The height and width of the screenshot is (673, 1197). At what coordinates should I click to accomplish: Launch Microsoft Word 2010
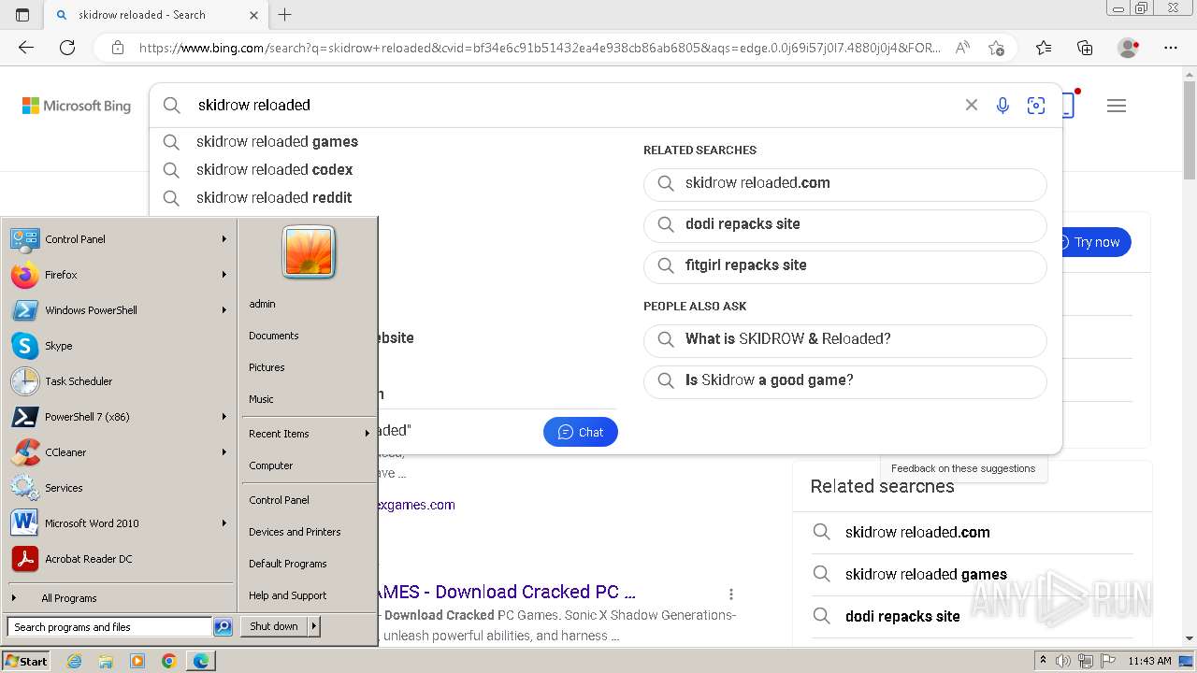coord(120,523)
